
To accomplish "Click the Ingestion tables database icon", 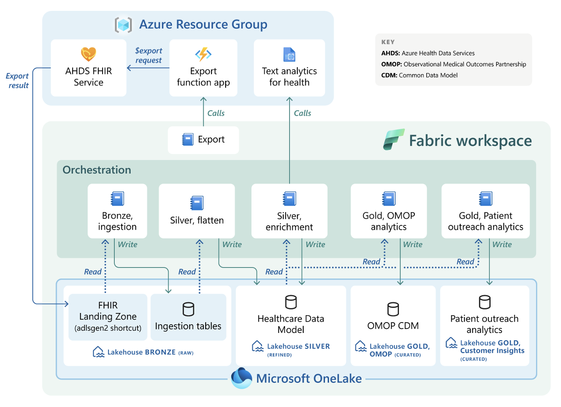I will [188, 309].
